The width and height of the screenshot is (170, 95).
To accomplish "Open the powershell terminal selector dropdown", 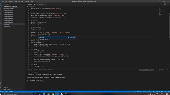I will click(x=146, y=70).
